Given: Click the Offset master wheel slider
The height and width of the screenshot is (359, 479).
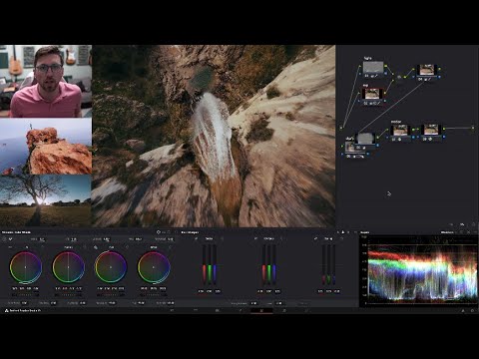Looking at the screenshot, I should [x=154, y=294].
